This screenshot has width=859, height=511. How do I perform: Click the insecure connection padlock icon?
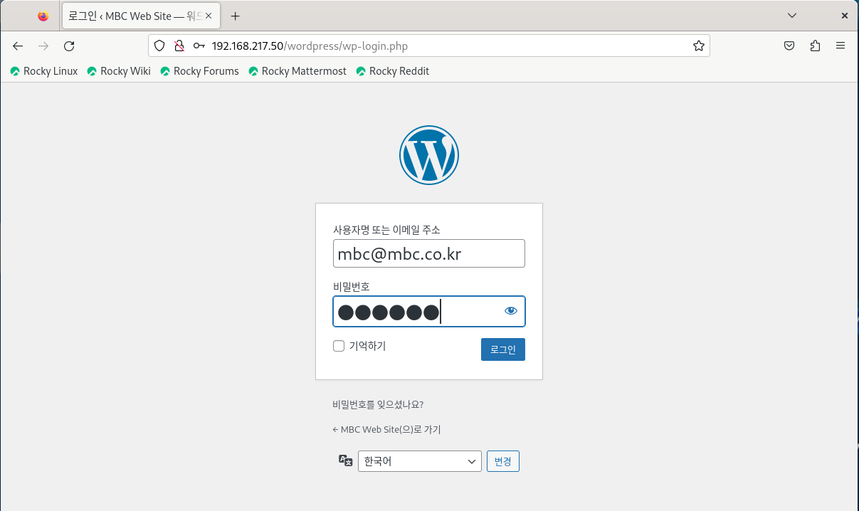click(x=179, y=46)
